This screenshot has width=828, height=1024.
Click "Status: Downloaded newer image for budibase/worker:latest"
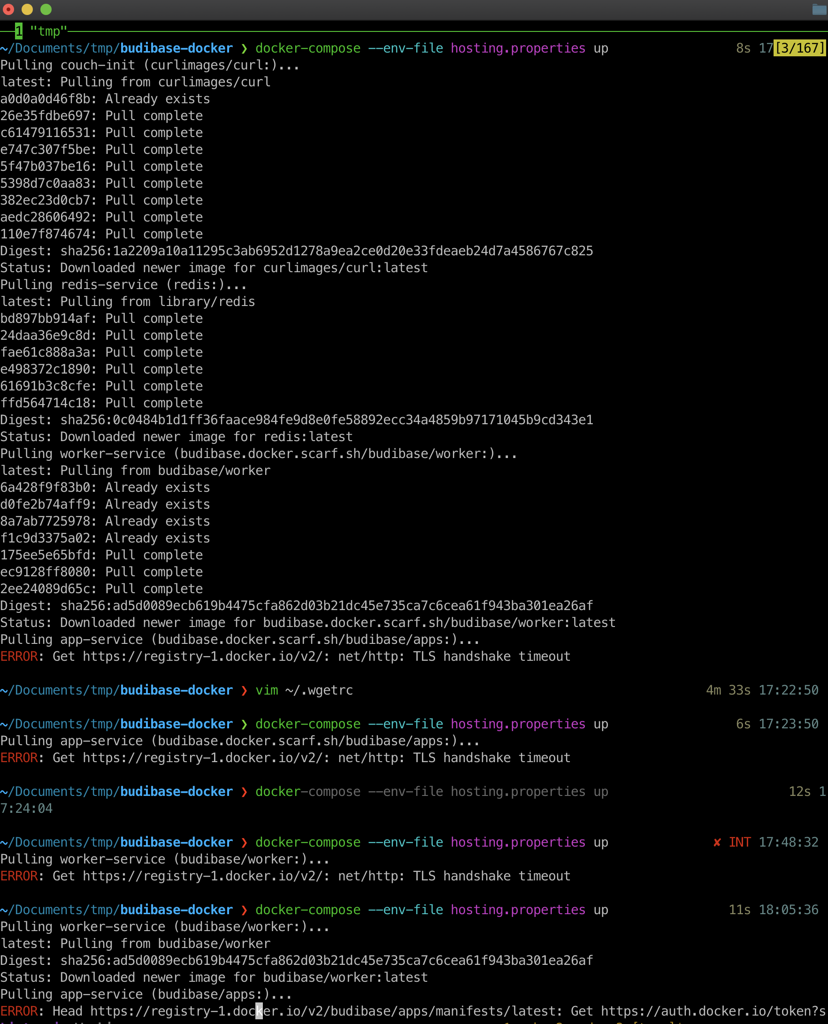click(214, 978)
